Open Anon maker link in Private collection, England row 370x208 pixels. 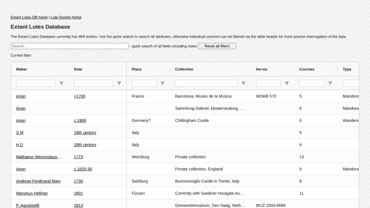click(21, 169)
